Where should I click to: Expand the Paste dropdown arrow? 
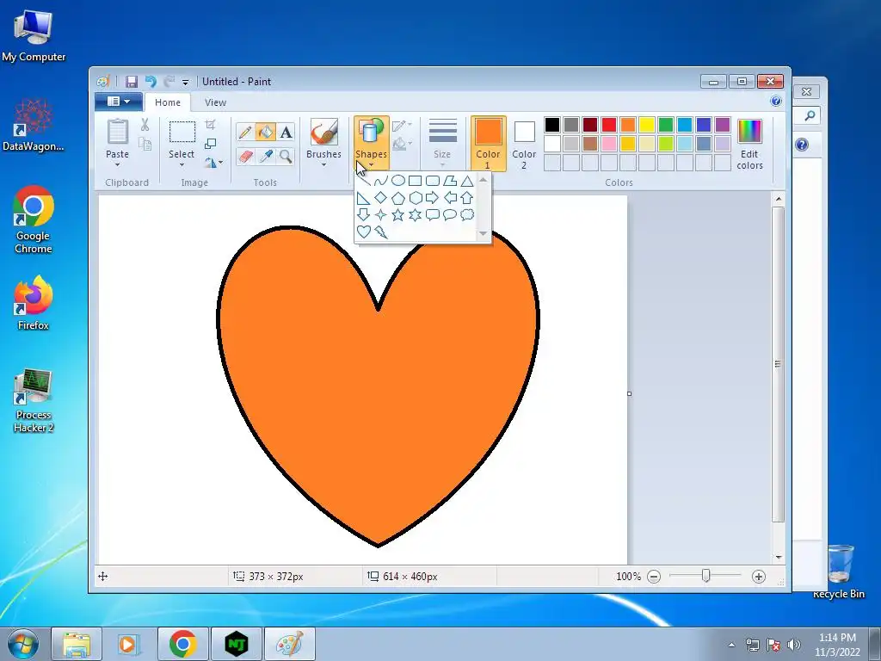click(x=117, y=164)
